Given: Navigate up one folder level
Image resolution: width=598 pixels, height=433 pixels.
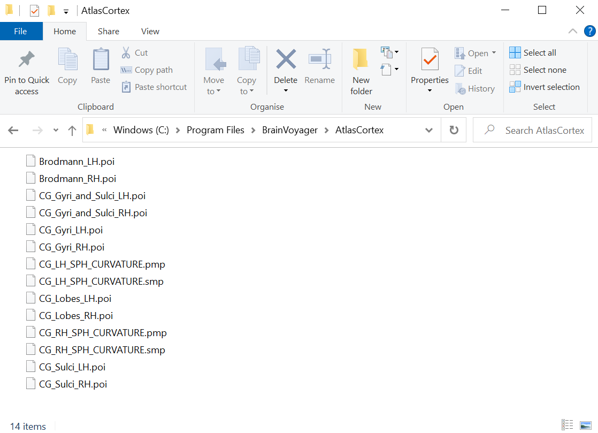Looking at the screenshot, I should pyautogui.click(x=72, y=130).
